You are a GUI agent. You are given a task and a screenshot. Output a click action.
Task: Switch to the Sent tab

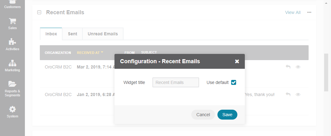(72, 34)
